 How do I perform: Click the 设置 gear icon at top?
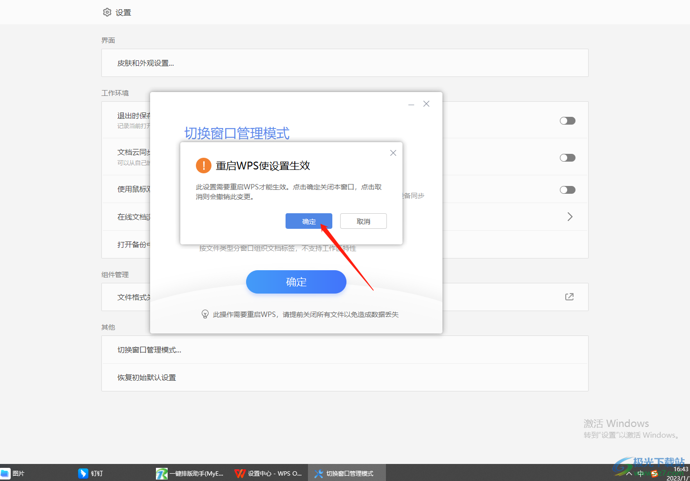[107, 12]
